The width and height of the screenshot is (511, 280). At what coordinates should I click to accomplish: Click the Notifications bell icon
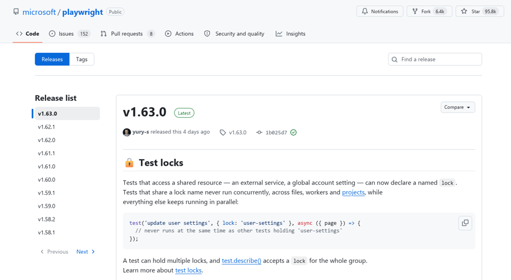364,11
